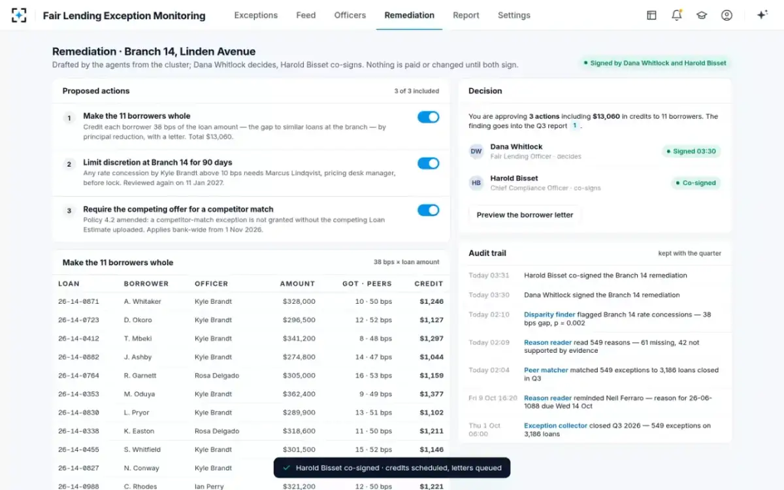Click credit $1,102 for L. Pryor
This screenshot has width=784, height=490.
432,413
